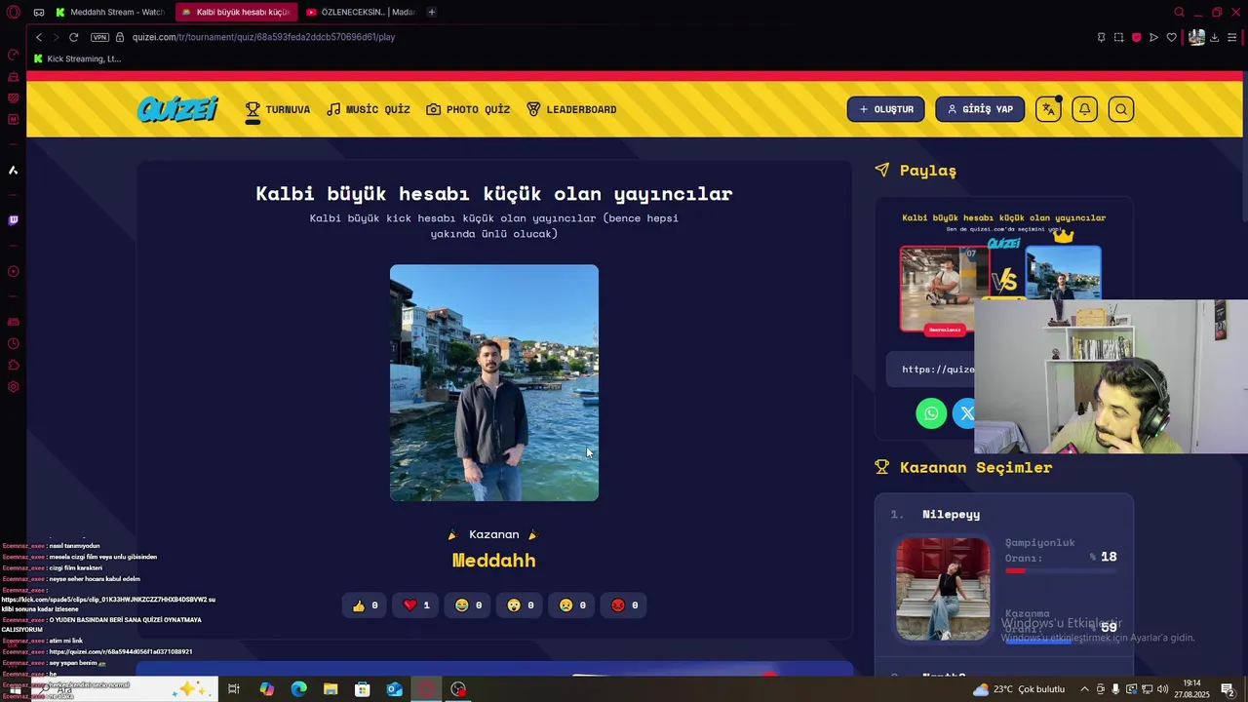
Task: Open Opera easy setup sliders
Action: [x=1233, y=37]
